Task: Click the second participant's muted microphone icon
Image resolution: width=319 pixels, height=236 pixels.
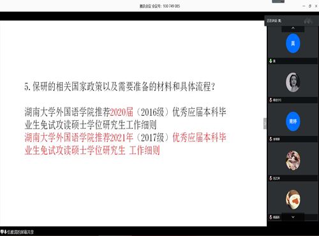Action: click(x=271, y=100)
